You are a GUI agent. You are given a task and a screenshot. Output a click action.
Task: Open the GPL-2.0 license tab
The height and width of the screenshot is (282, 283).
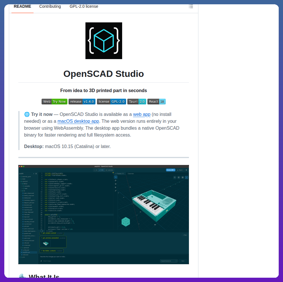[x=84, y=7]
